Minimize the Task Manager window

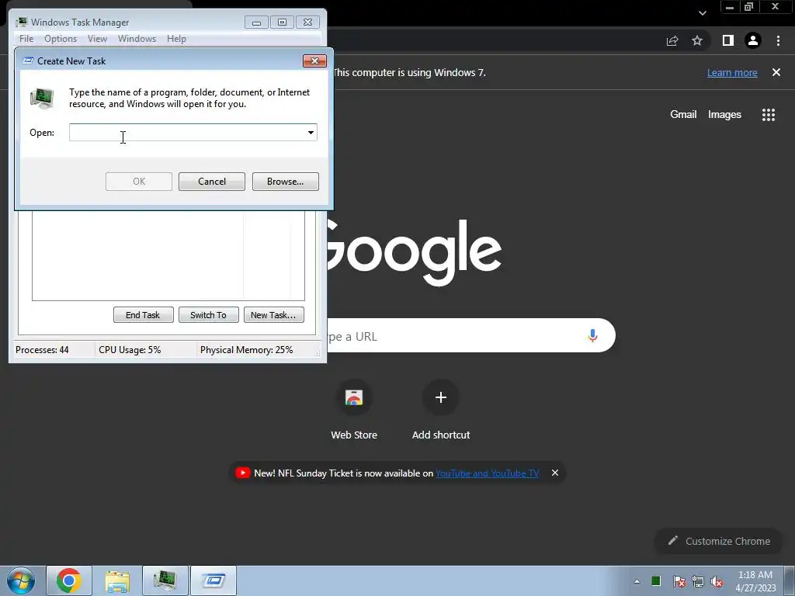coord(256,23)
